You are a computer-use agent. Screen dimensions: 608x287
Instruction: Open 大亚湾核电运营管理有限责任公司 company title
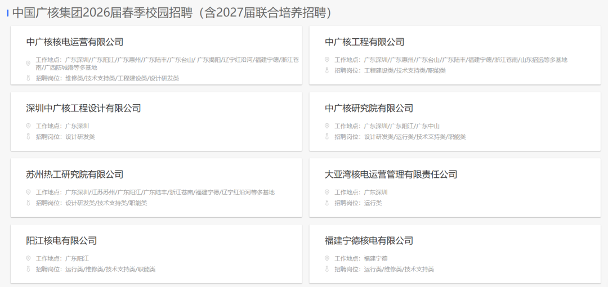click(391, 174)
